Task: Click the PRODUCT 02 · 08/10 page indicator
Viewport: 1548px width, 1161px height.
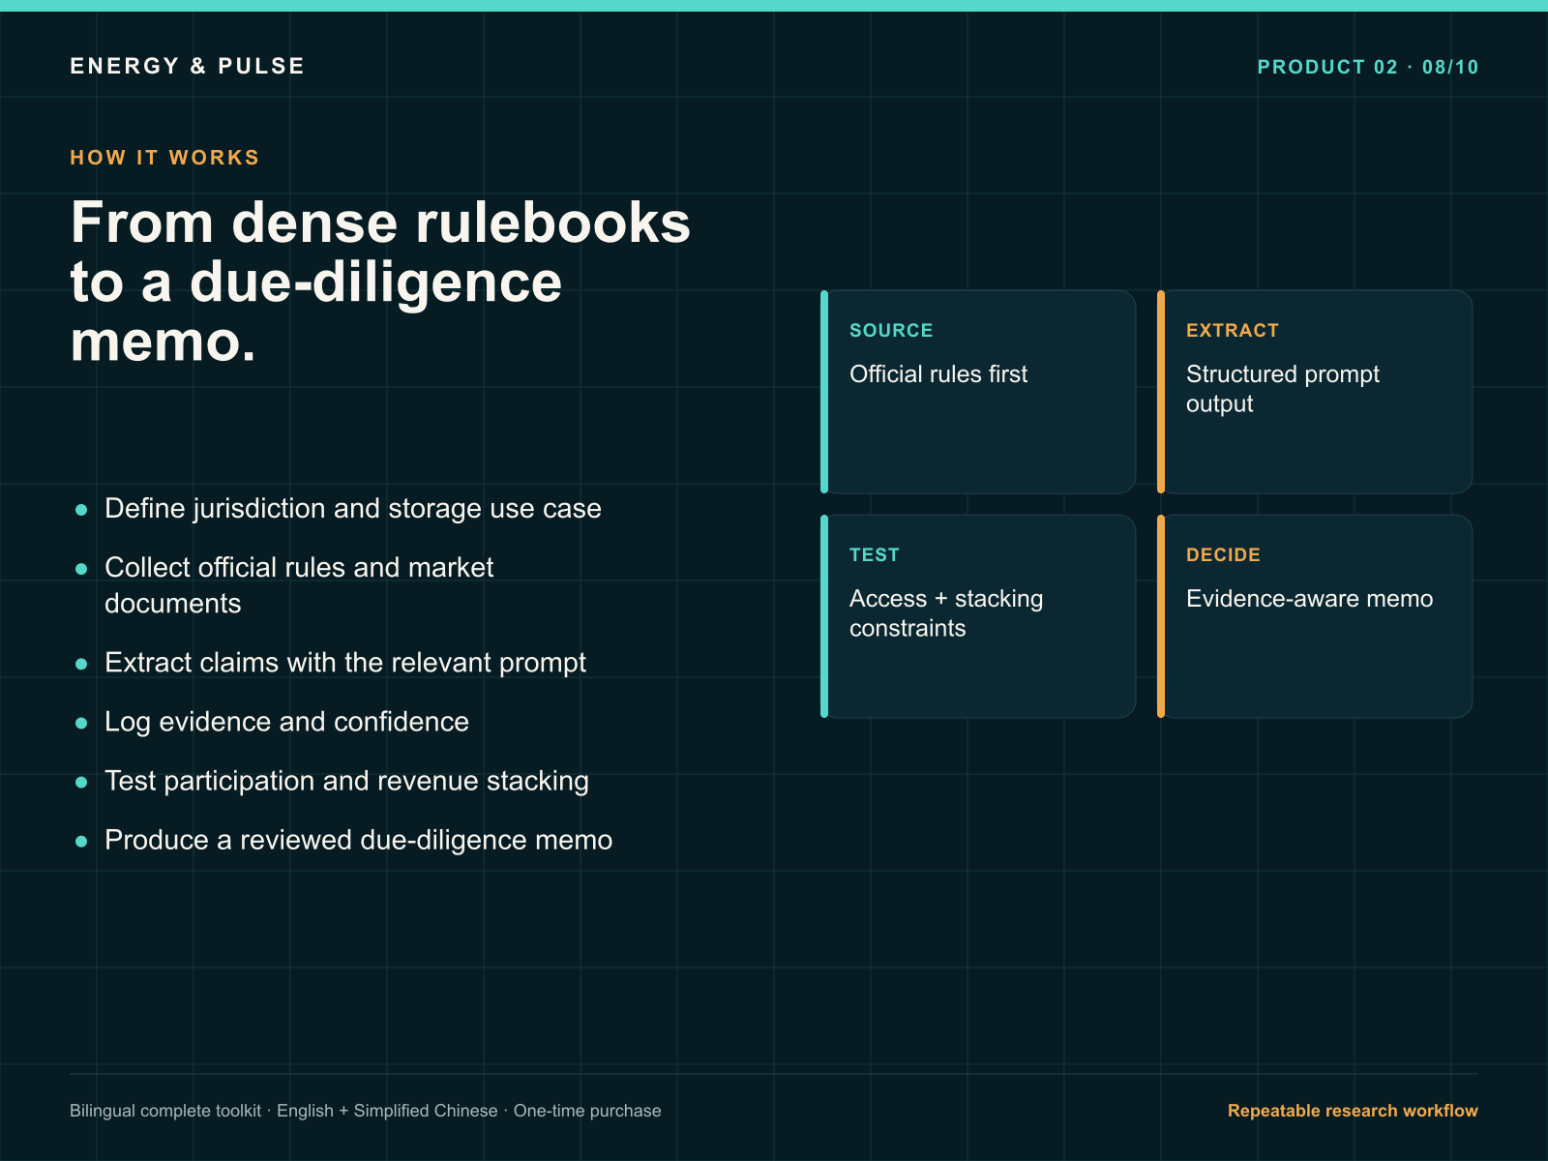Action: [1367, 67]
